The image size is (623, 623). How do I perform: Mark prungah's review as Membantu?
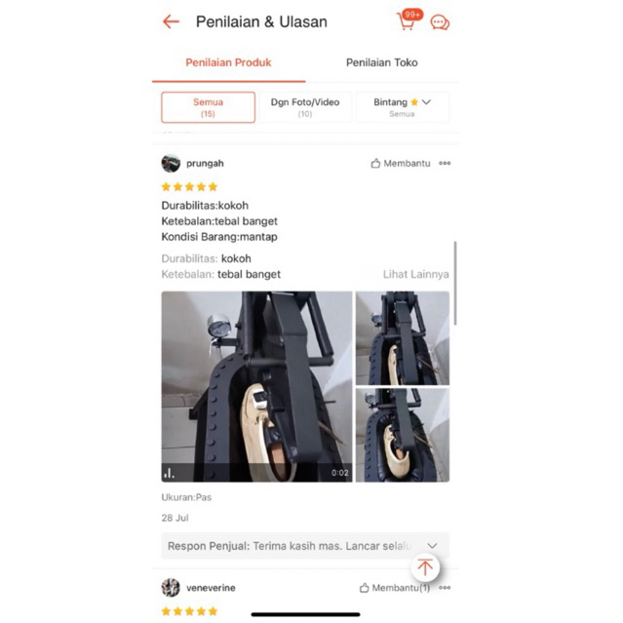point(401,163)
